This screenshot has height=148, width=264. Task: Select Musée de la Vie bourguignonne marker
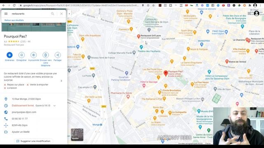tap(200, 127)
